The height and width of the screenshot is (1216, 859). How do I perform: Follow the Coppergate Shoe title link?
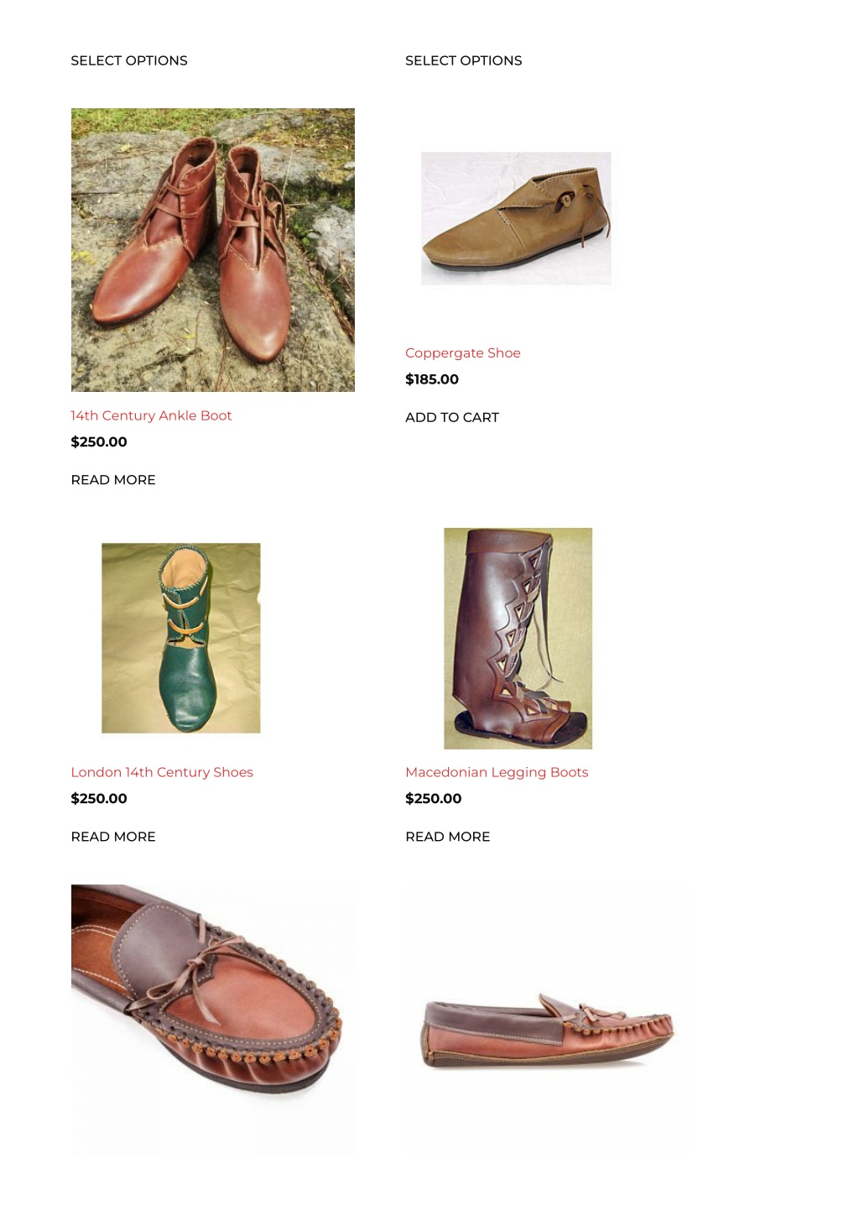pos(463,353)
